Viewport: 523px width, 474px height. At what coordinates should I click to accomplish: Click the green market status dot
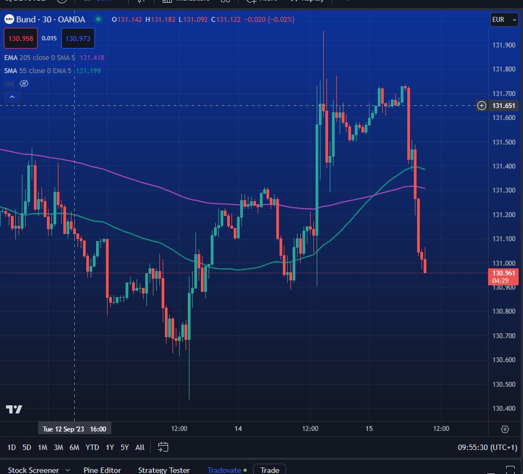tap(98, 19)
